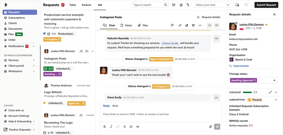Image resolution: width=283 pixels, height=135 pixels.
Task: Click the orange flag on Logo Refresh request
Action: tap(44, 103)
